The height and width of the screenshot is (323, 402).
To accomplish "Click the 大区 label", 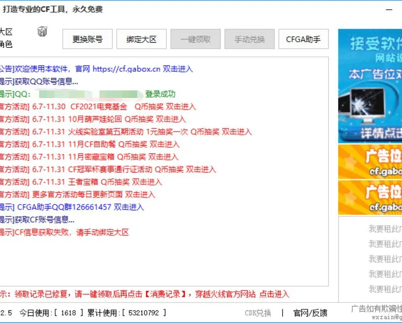I will [x=6, y=32].
